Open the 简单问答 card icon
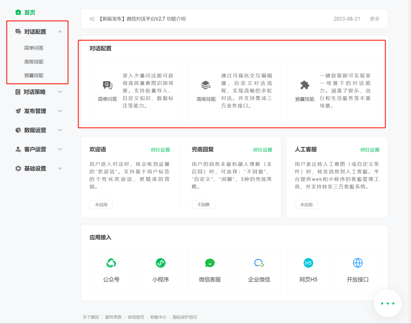Viewport: 411px width, 324px height. (x=108, y=85)
